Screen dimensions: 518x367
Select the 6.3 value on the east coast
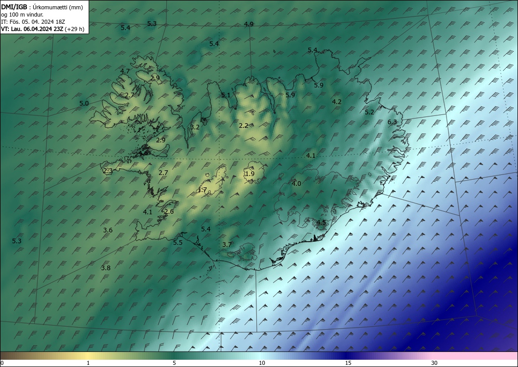click(x=392, y=122)
